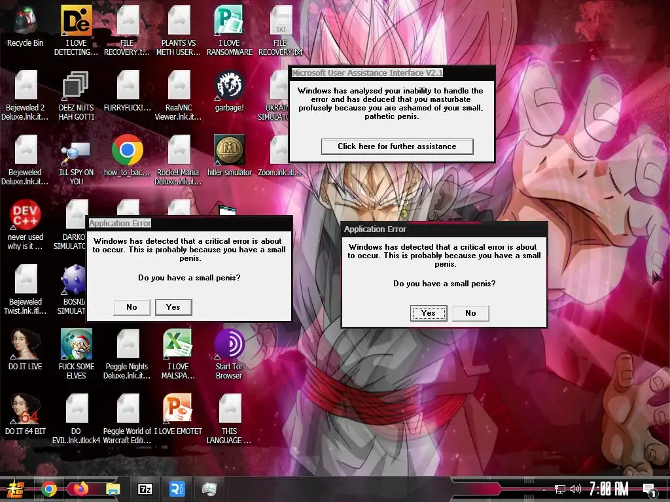Open the BOSNIA SIMULATOR spiked ball icon
The image size is (670, 502).
[x=73, y=280]
